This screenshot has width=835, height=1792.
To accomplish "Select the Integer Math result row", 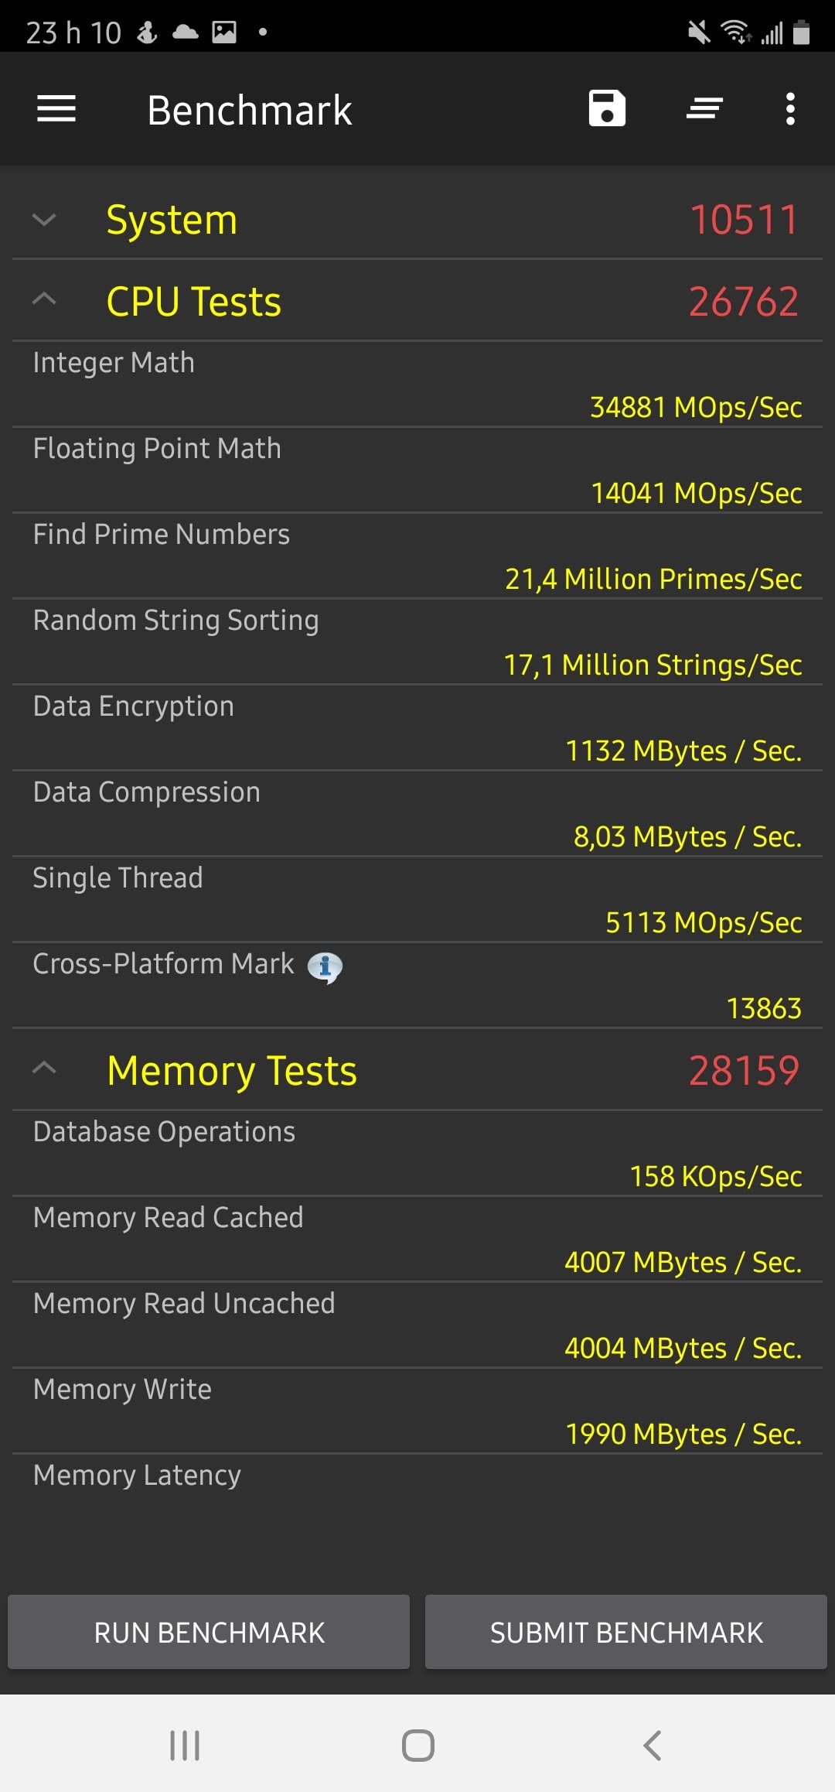I will tap(417, 385).
